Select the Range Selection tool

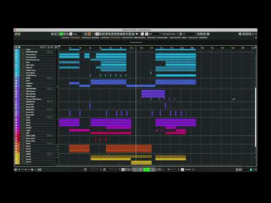pyautogui.click(x=100, y=34)
